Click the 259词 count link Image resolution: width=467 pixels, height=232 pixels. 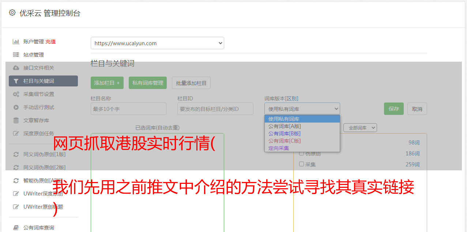click(413, 165)
